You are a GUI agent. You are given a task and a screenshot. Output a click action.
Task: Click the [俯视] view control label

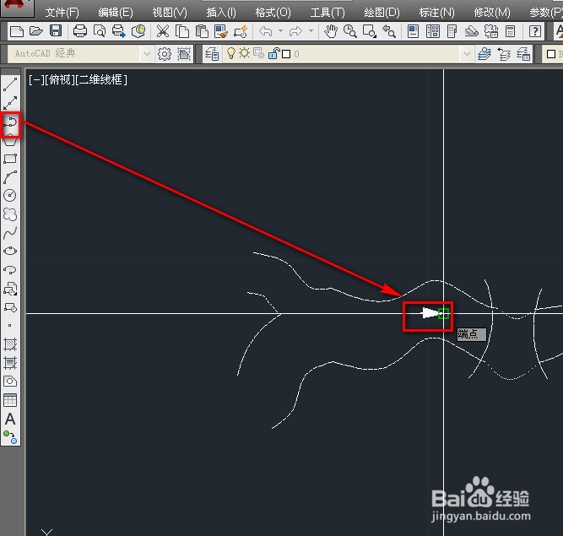click(x=60, y=79)
